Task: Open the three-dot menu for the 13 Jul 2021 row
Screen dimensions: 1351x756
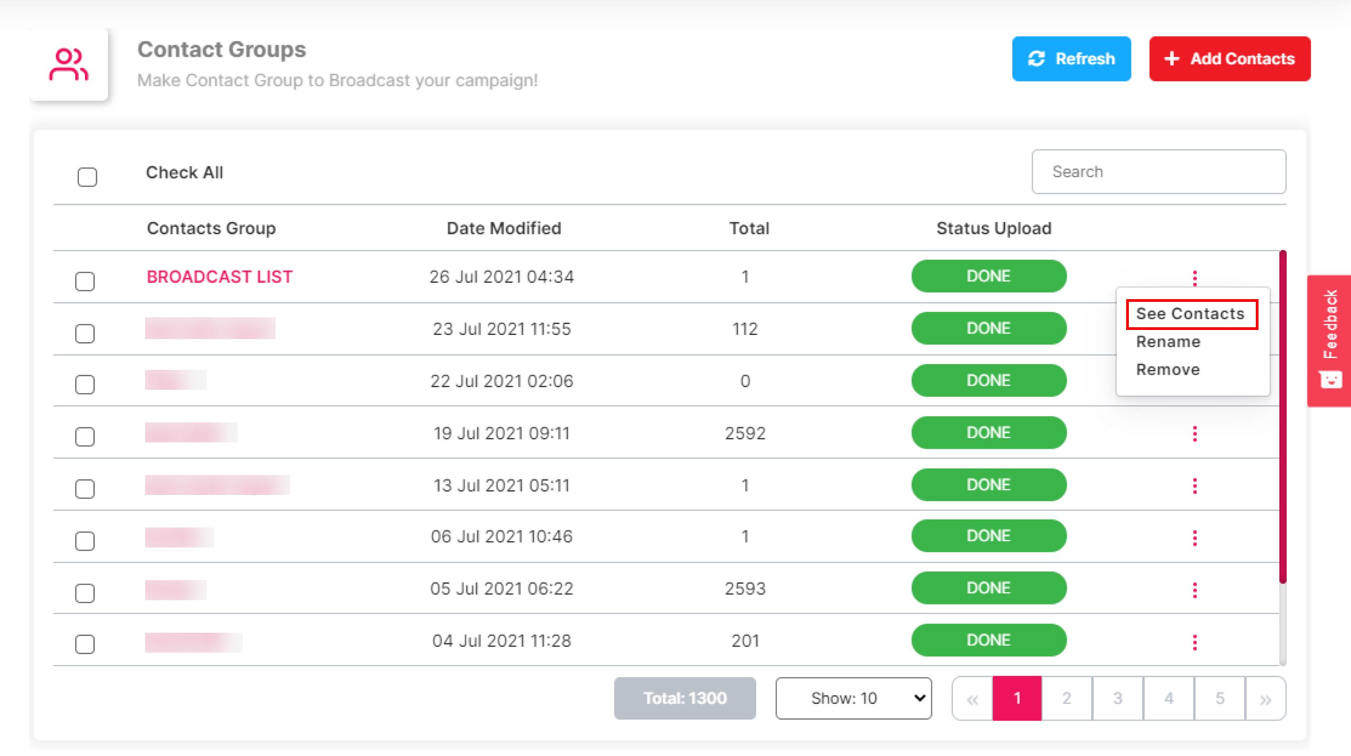Action: tap(1194, 485)
